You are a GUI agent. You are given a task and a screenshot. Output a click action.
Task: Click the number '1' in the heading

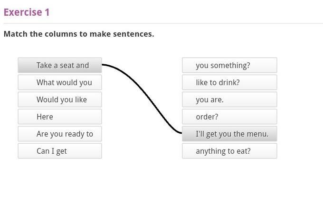[47, 12]
